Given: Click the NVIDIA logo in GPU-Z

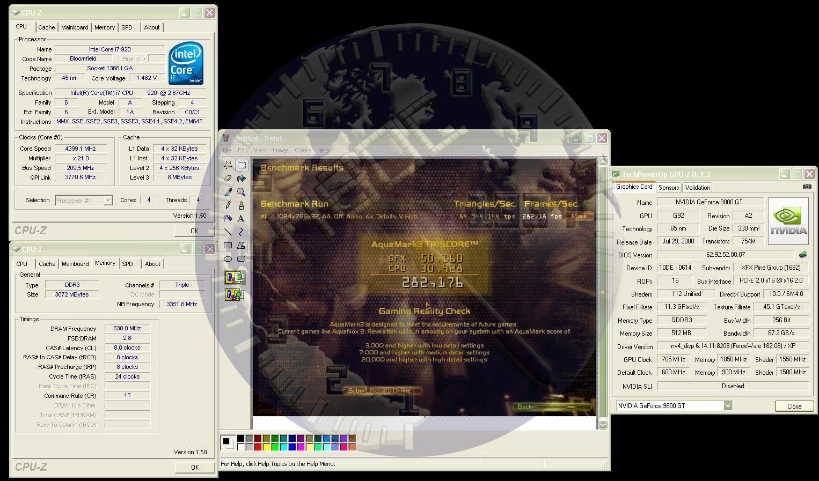Looking at the screenshot, I should [x=788, y=221].
